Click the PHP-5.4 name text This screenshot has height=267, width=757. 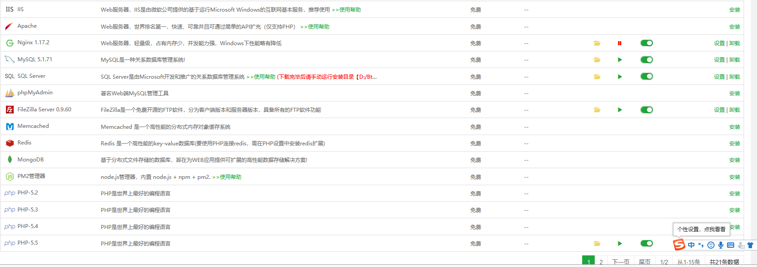[x=28, y=226]
